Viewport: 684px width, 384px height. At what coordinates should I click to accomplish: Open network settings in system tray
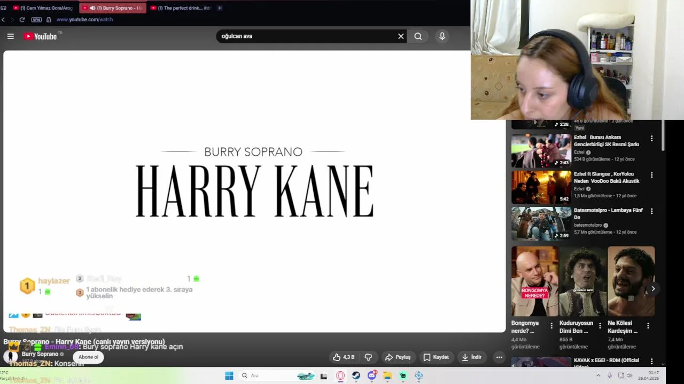(x=620, y=375)
